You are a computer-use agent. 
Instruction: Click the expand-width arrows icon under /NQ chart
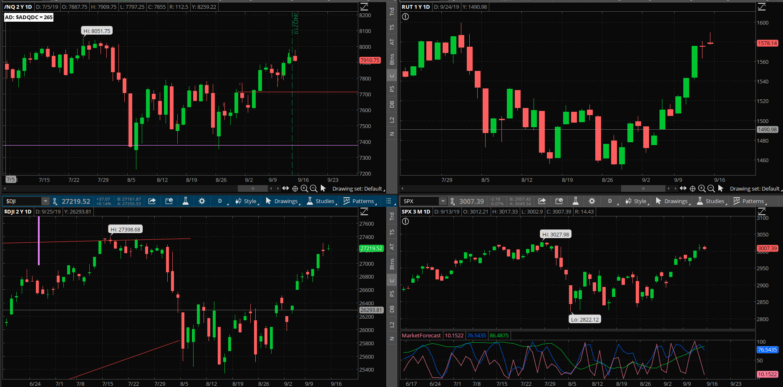pyautogui.click(x=286, y=188)
